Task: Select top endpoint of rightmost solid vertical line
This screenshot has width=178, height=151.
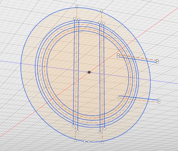Action: (x=104, y=23)
